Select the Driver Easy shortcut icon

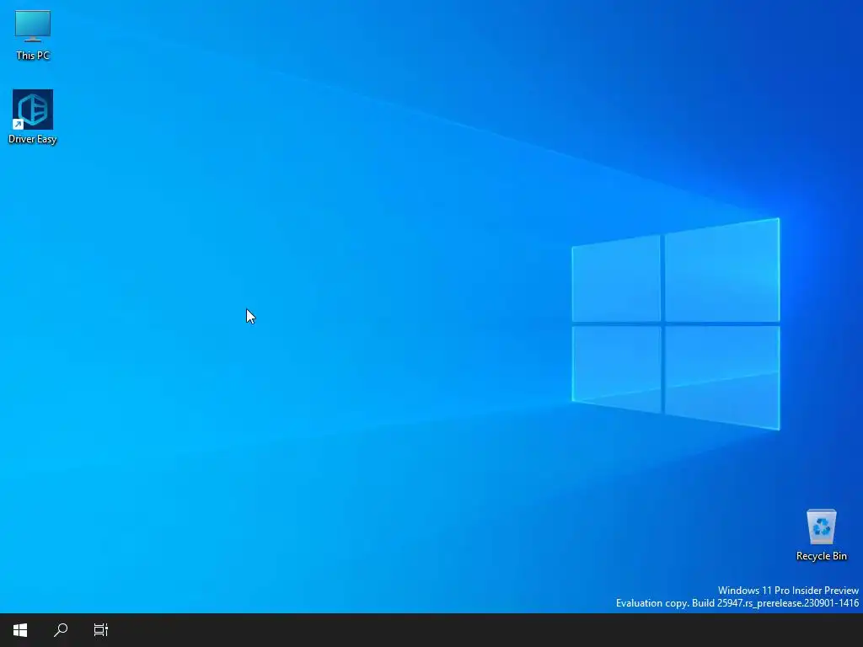pos(33,110)
